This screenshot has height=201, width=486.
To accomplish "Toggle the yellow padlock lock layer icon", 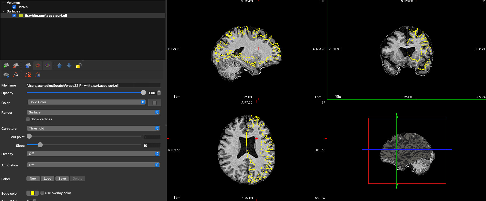I will point(79,66).
